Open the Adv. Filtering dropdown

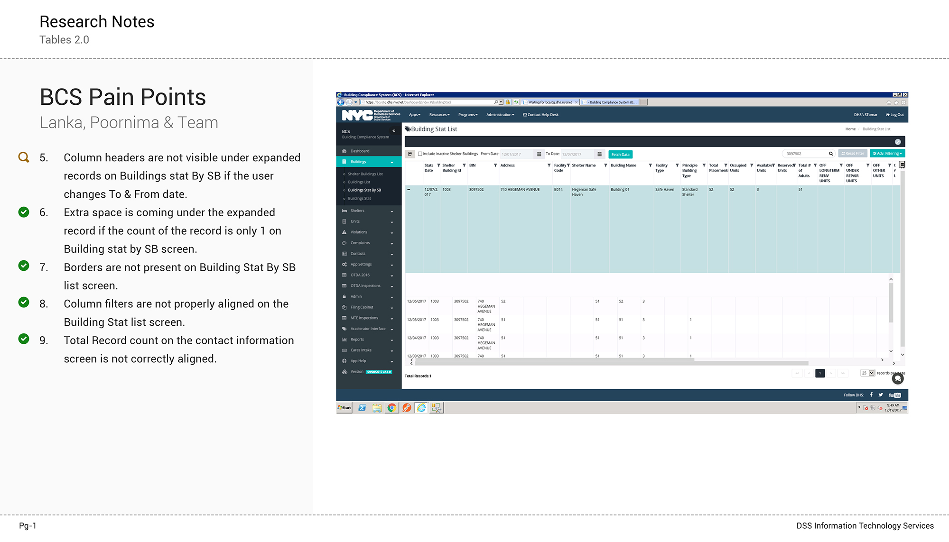[887, 154]
